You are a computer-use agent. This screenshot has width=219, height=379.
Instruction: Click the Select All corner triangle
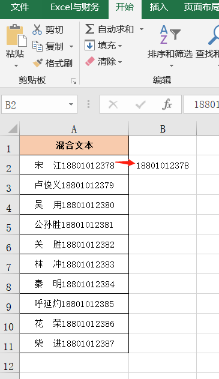[12, 128]
